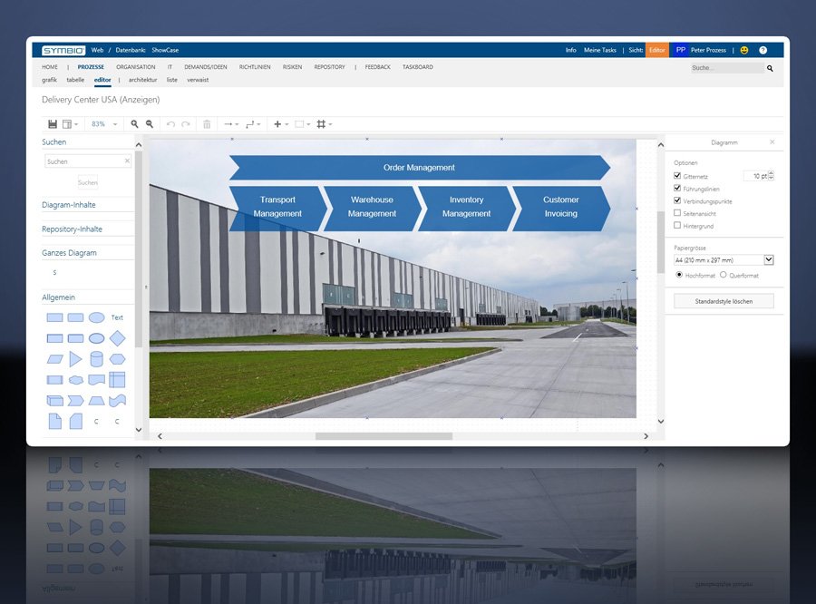The image size is (816, 604).
Task: Select the wavy tape shape
Action: point(118,401)
